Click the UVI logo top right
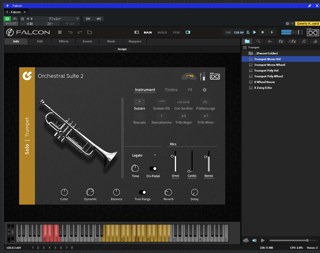This screenshot has height=253, width=320. [x=313, y=32]
